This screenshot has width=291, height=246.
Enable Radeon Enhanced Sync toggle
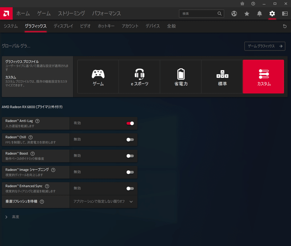point(130,189)
